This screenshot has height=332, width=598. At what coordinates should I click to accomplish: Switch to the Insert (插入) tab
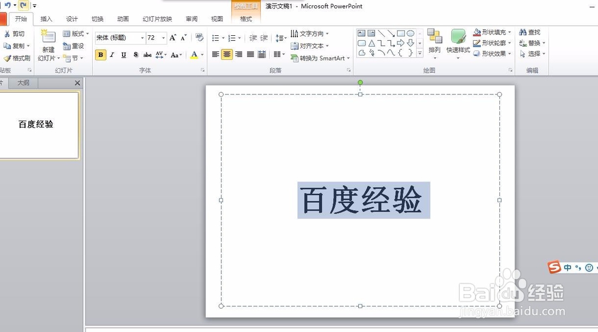(x=46, y=19)
